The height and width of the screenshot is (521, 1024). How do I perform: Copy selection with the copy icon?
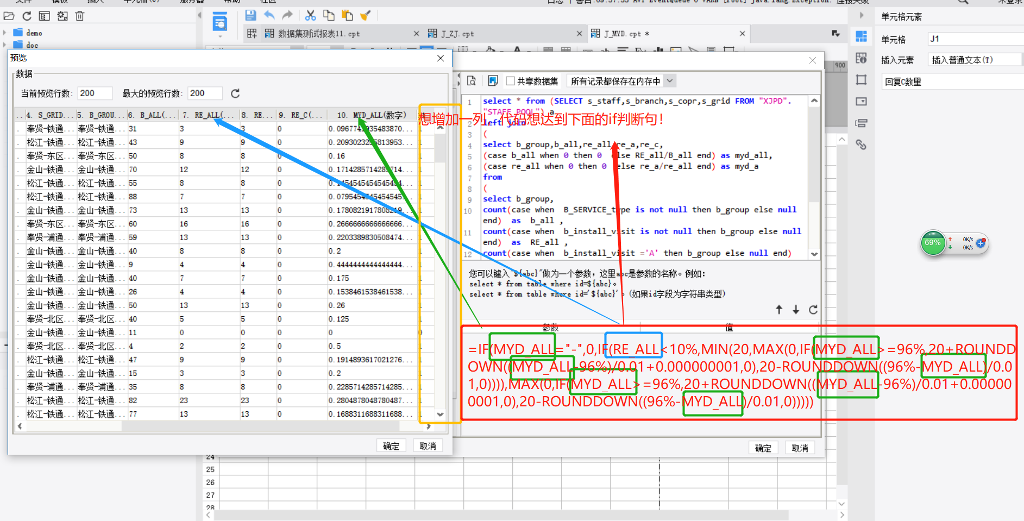[x=329, y=15]
